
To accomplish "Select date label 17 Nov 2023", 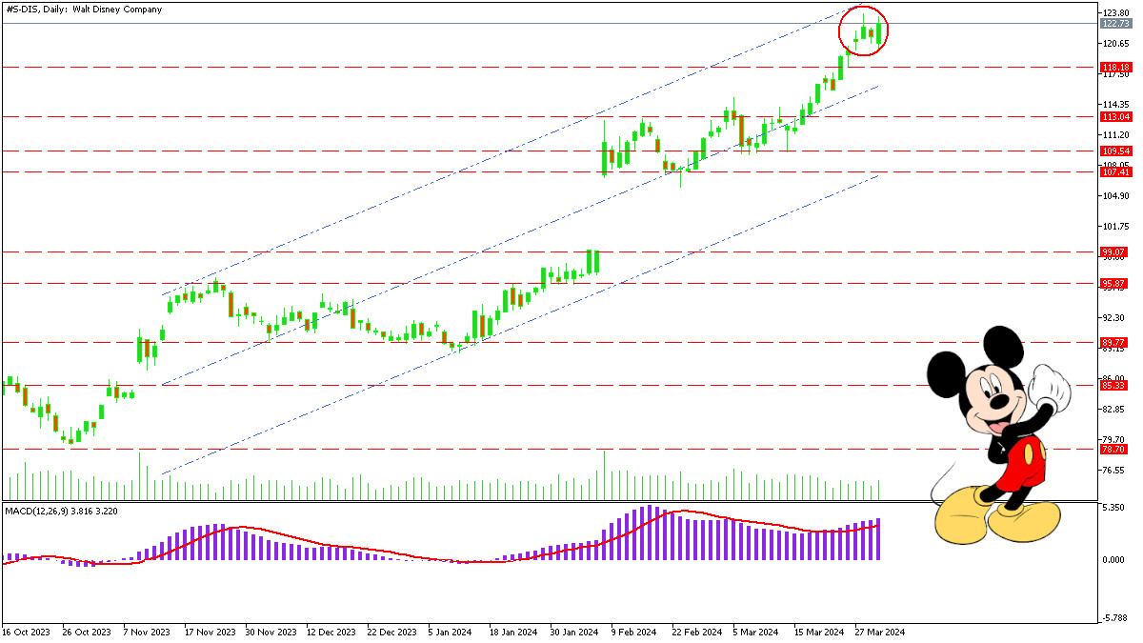I will [x=210, y=632].
